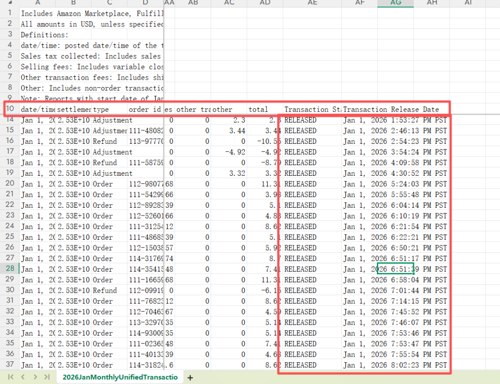
Task: Select Refund type cell in row 30
Action: point(109,291)
